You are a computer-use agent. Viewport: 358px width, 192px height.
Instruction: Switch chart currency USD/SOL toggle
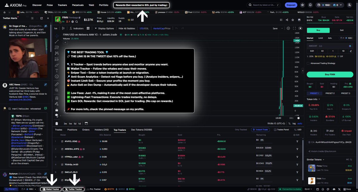pos(144,28)
